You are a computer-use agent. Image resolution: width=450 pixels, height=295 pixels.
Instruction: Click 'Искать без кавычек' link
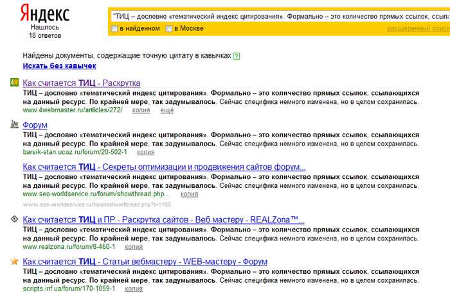(59, 66)
